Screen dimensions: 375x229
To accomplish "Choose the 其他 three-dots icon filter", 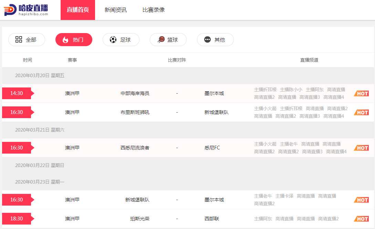I will 215,40.
